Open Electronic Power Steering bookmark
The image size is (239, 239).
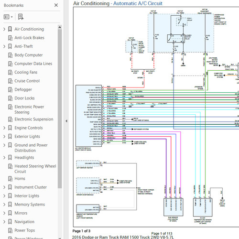point(29,109)
